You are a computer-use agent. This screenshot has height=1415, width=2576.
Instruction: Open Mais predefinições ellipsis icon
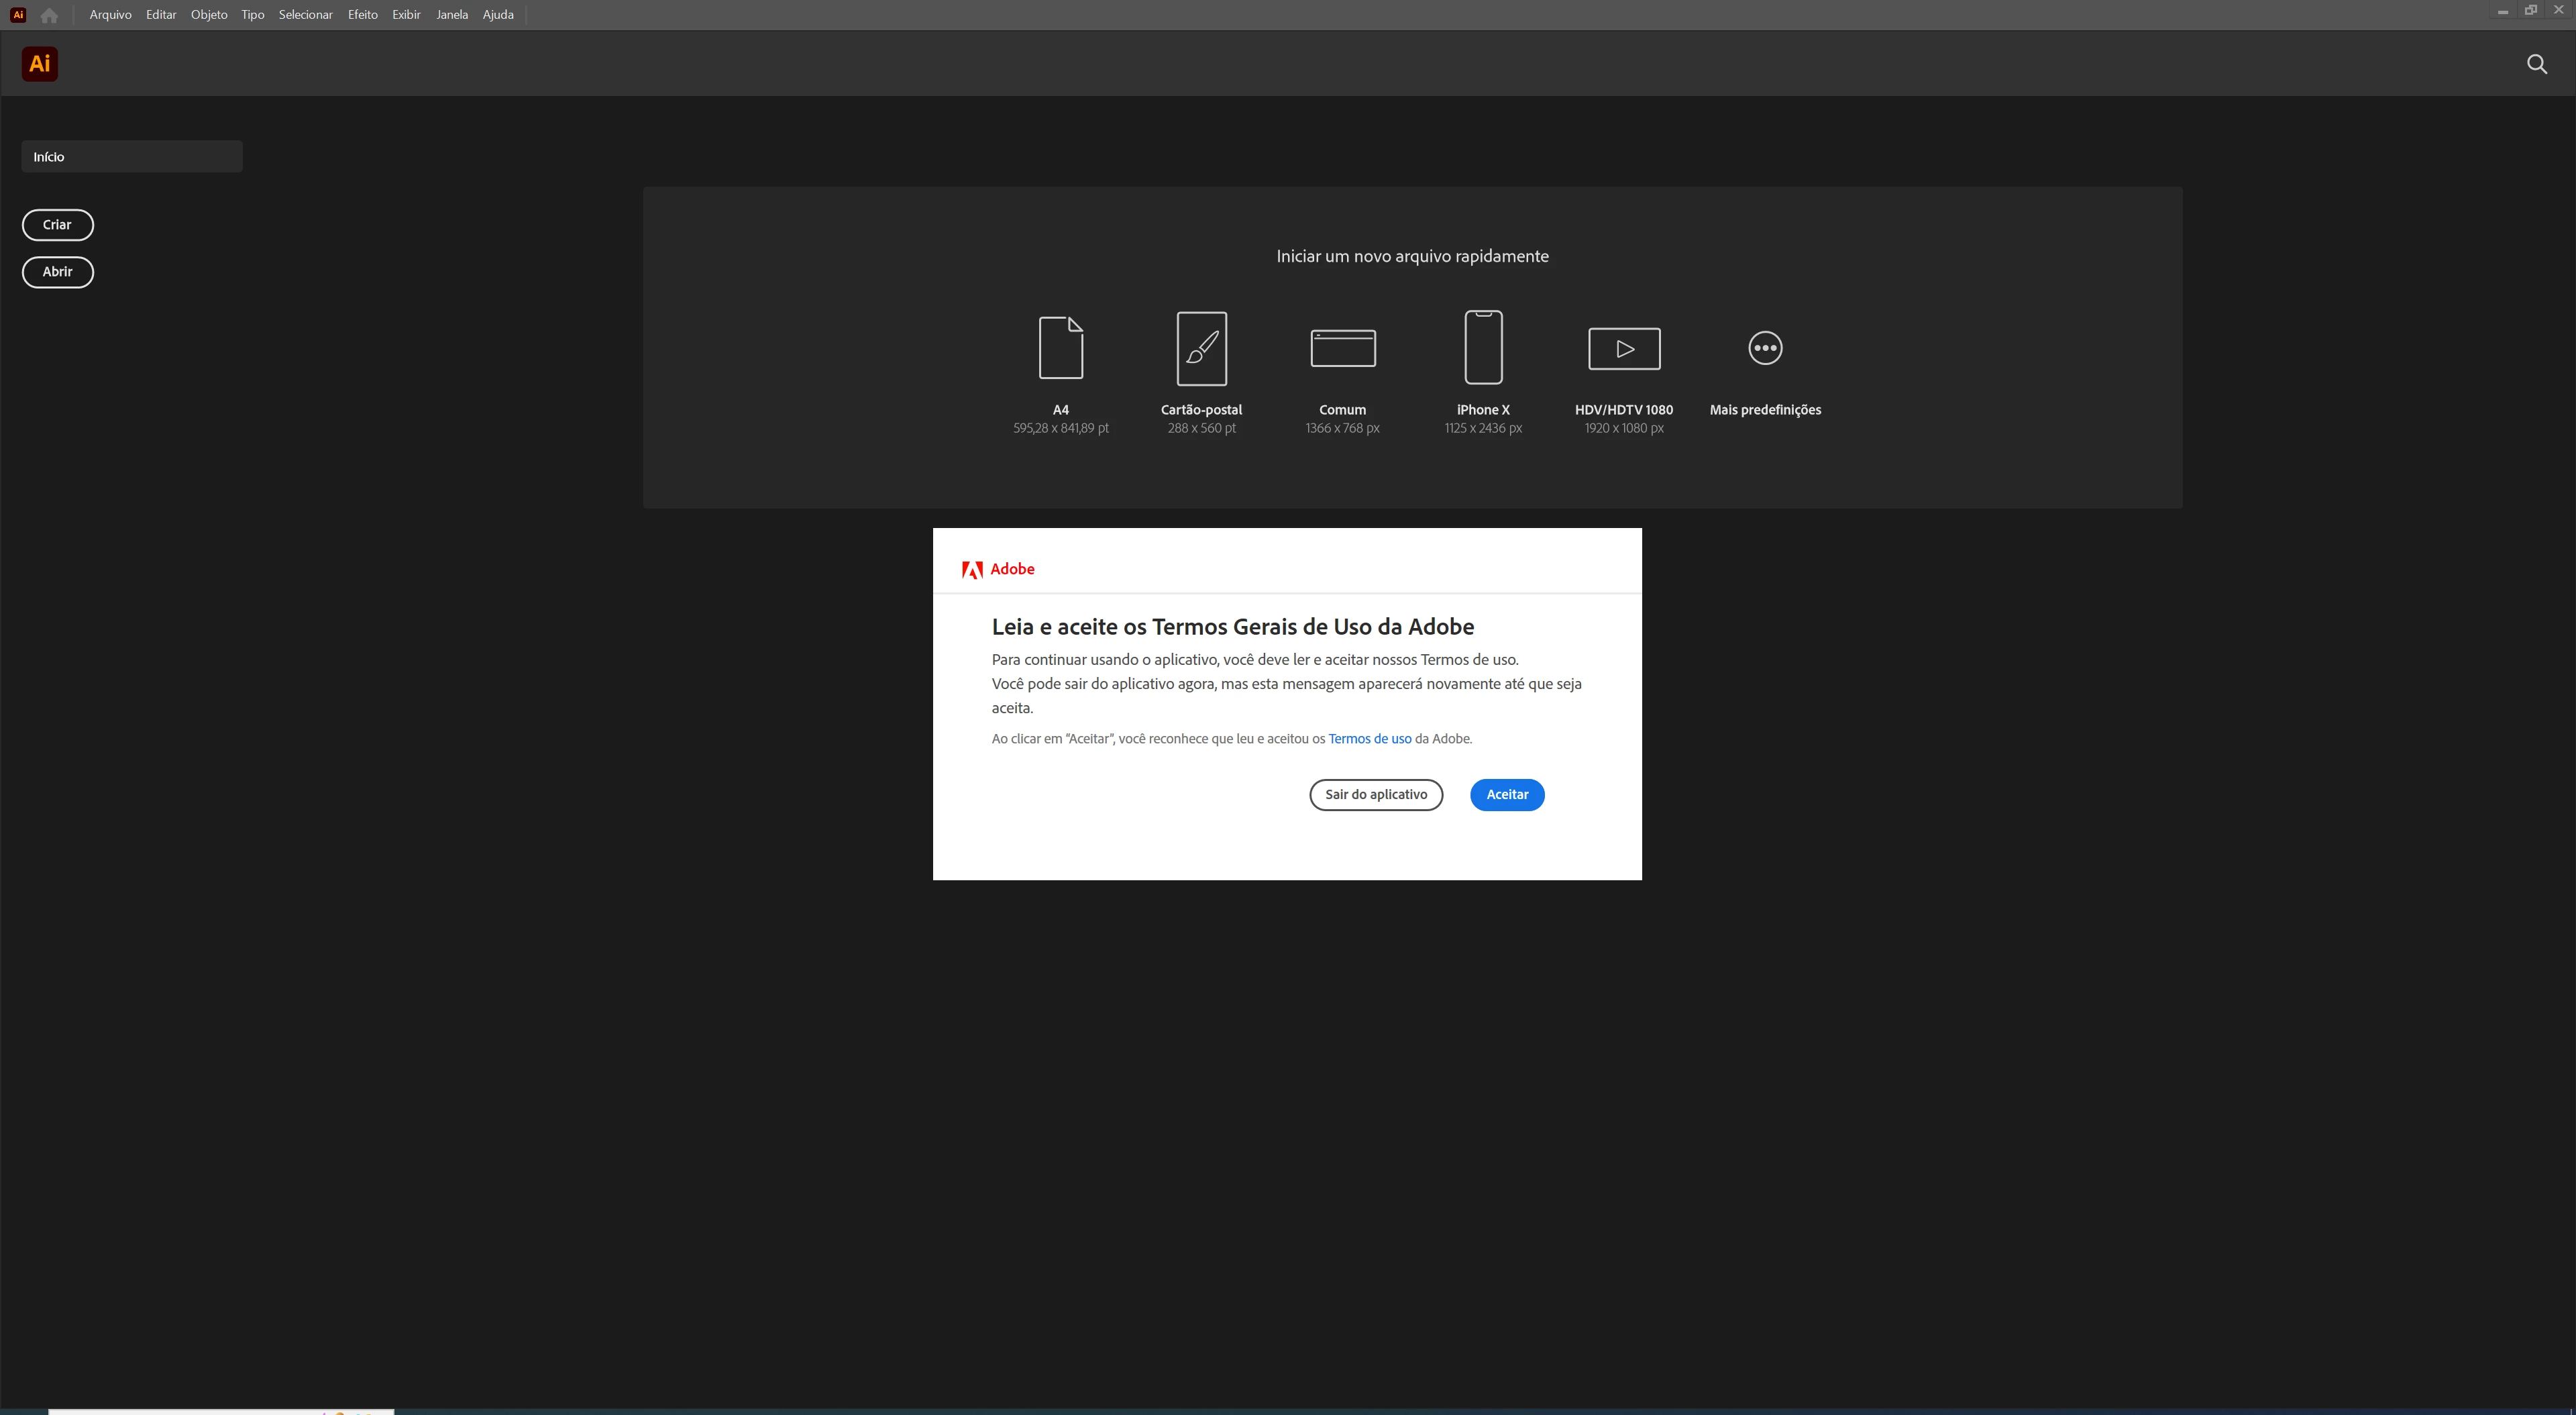coord(1765,348)
